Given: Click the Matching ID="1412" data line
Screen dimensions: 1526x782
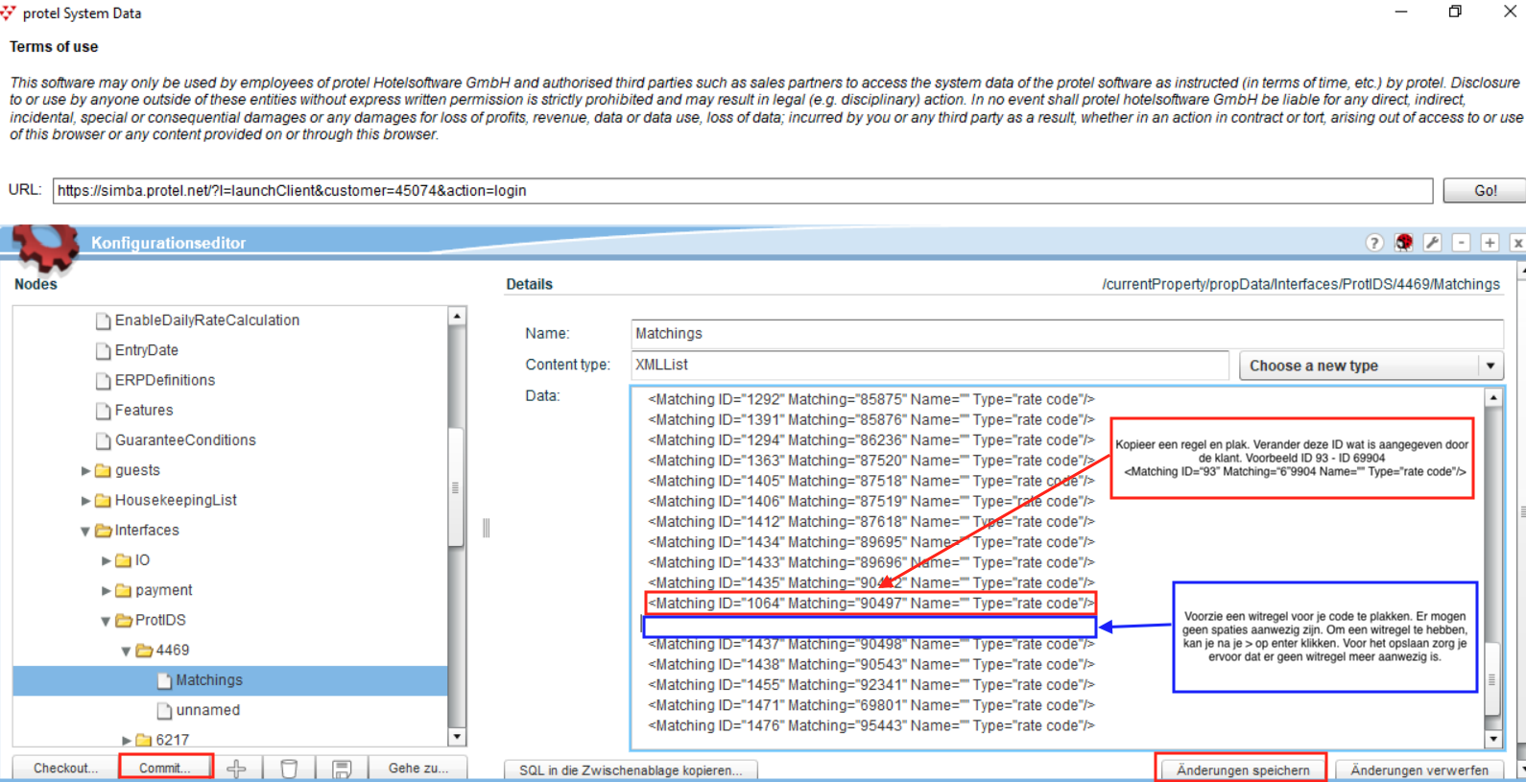Looking at the screenshot, I should point(871,522).
